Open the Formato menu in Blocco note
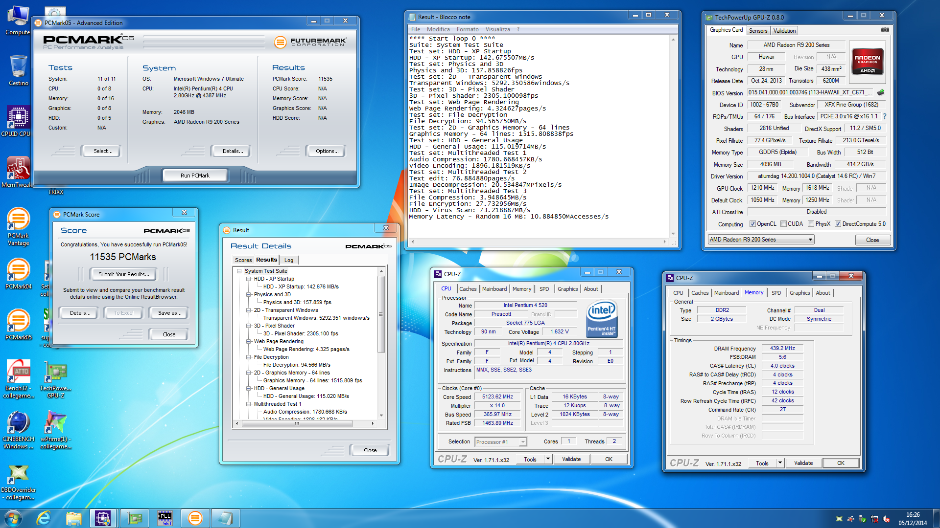940x528 pixels. tap(468, 29)
